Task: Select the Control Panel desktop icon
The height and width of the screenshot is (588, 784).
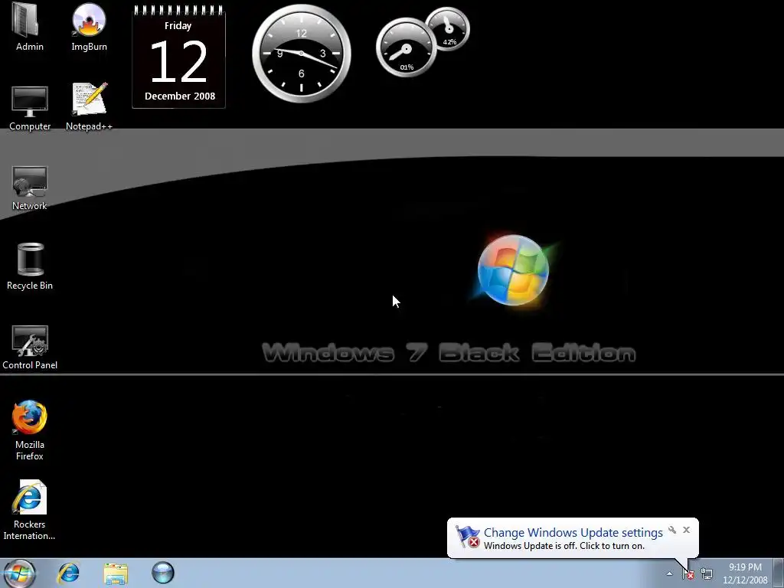Action: point(30,348)
